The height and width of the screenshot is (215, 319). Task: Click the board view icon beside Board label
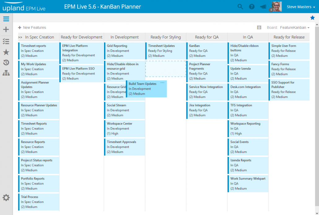[259, 27]
